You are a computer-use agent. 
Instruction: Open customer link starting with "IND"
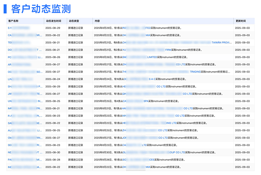pyautogui.click(x=25, y=167)
